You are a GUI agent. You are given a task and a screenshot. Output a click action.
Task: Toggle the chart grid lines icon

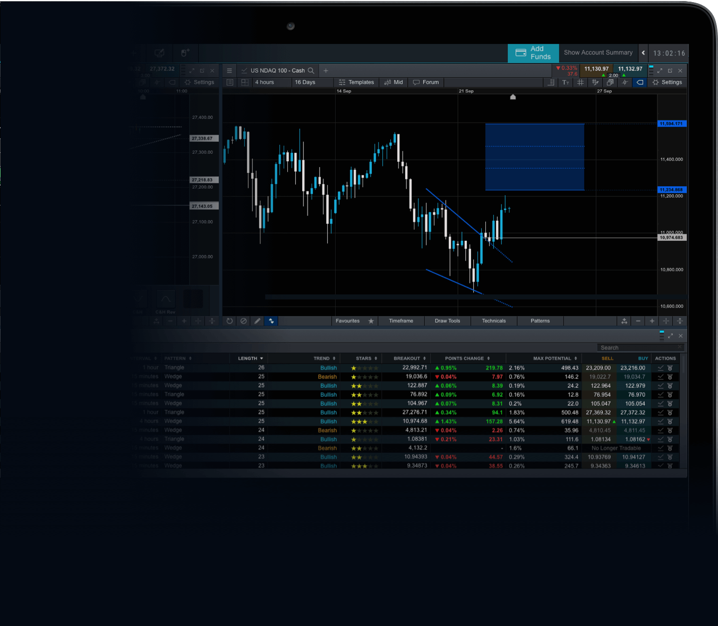[x=580, y=82]
